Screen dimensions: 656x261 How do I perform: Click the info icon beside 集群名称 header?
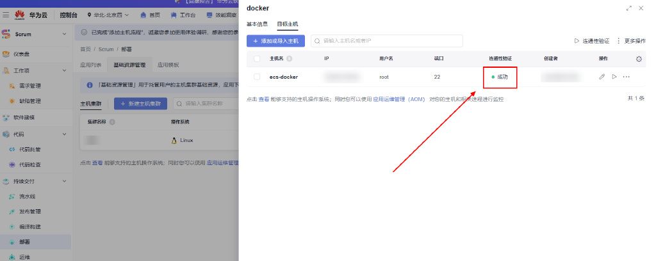click(x=112, y=122)
